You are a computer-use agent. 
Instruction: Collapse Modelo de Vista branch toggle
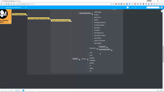pyautogui.click(x=71, y=21)
